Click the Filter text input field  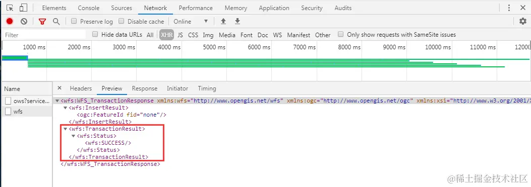coord(45,35)
